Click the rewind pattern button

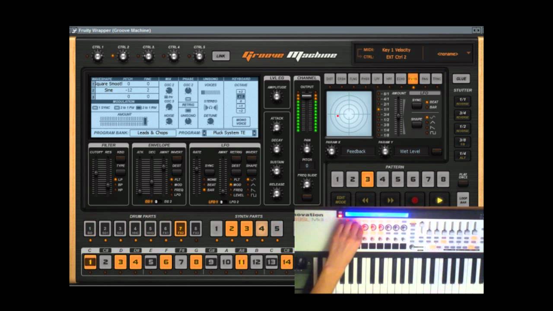365,200
